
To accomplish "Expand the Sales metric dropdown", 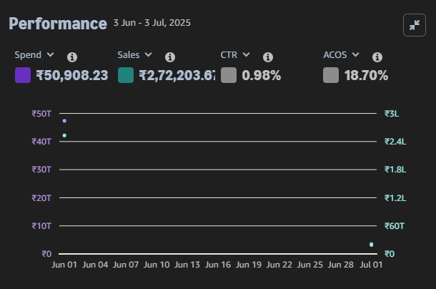I will (134, 55).
